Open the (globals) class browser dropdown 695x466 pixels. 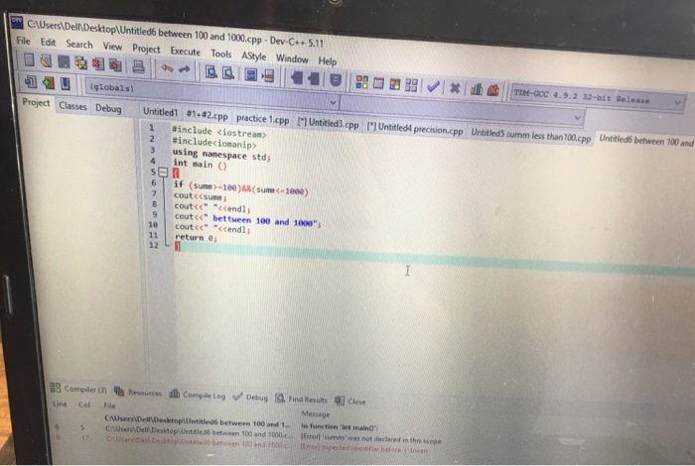(333, 103)
